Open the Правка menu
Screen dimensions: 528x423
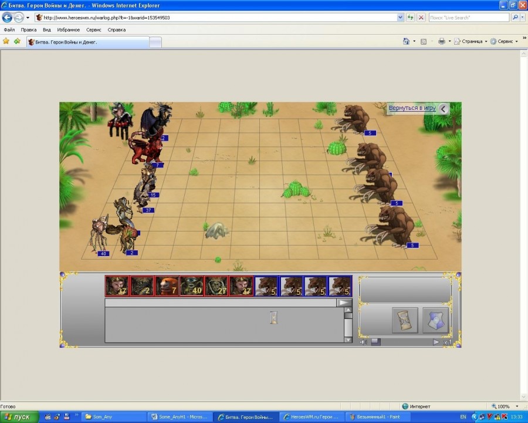[29, 30]
